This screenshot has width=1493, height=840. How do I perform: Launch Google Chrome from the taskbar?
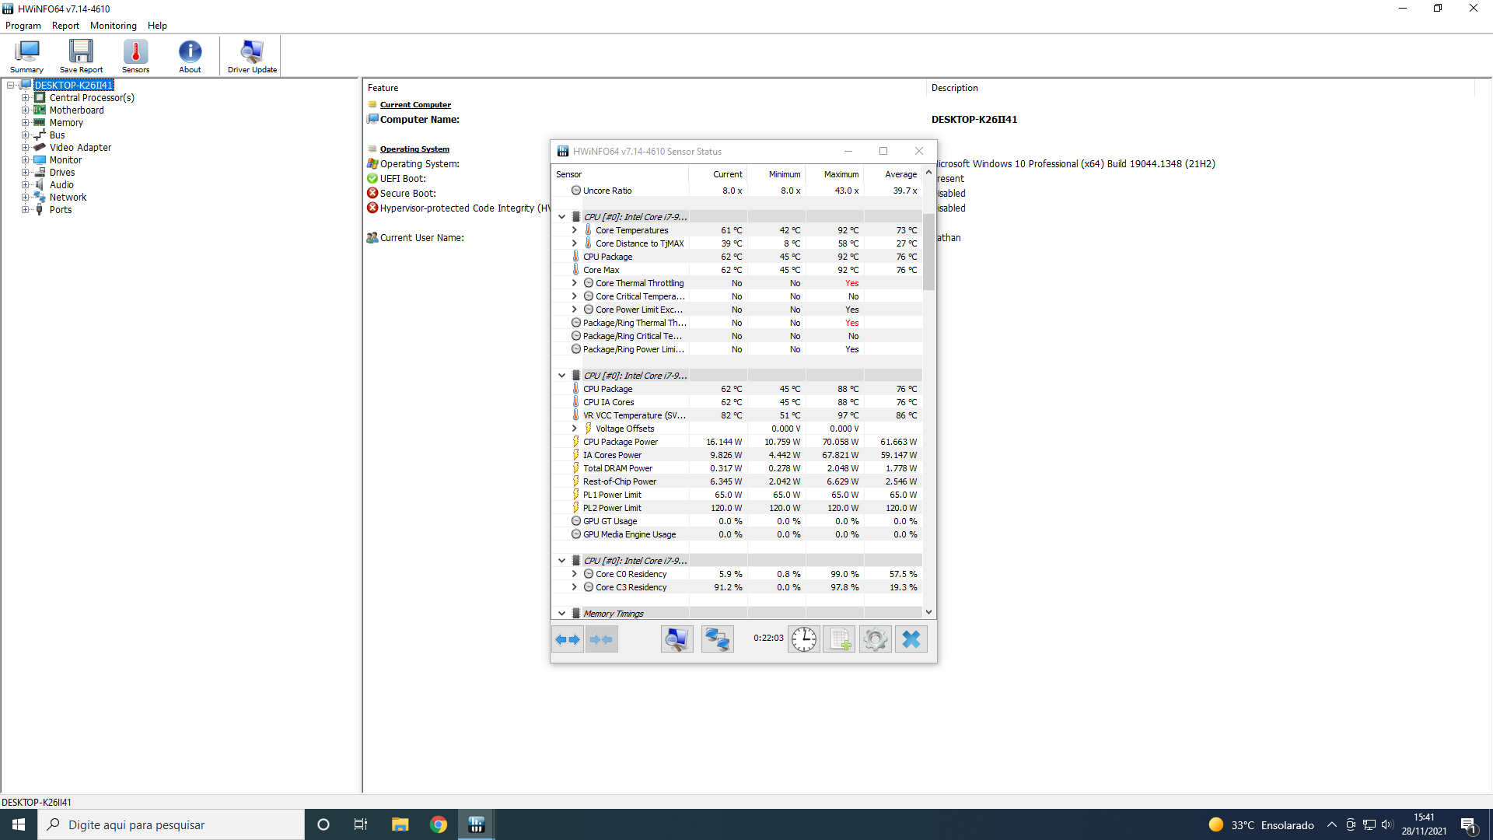439,824
